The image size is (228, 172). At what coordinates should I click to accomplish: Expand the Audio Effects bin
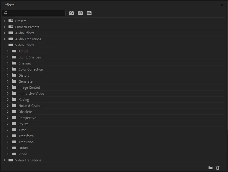pyautogui.click(x=5, y=33)
